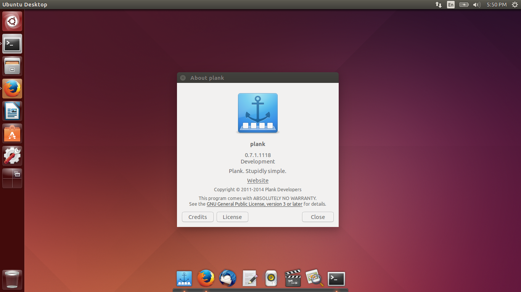
Task: Click the Plank anchor icon in dock
Action: (x=184, y=279)
